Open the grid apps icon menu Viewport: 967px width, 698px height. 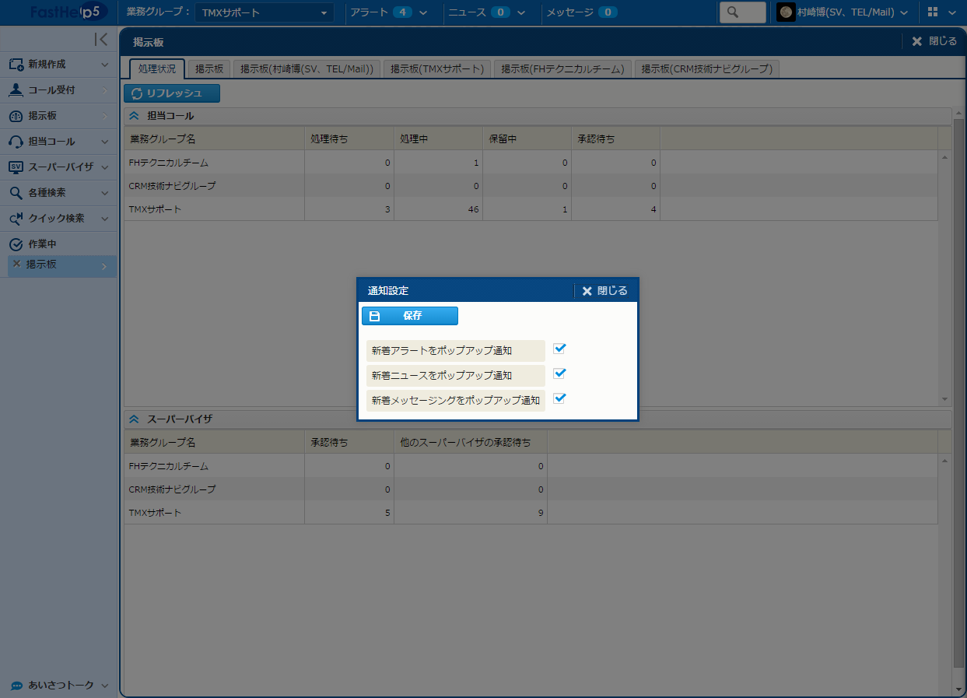[x=933, y=12]
